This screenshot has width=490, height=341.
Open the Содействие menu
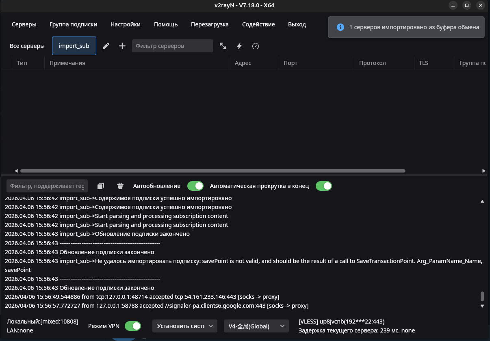point(258,24)
